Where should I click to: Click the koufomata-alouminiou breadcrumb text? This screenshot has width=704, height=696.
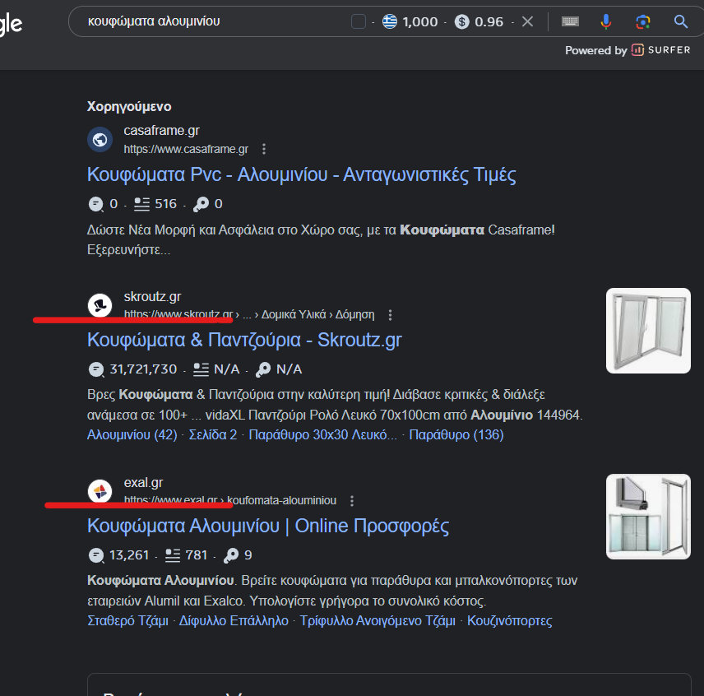[281, 501]
